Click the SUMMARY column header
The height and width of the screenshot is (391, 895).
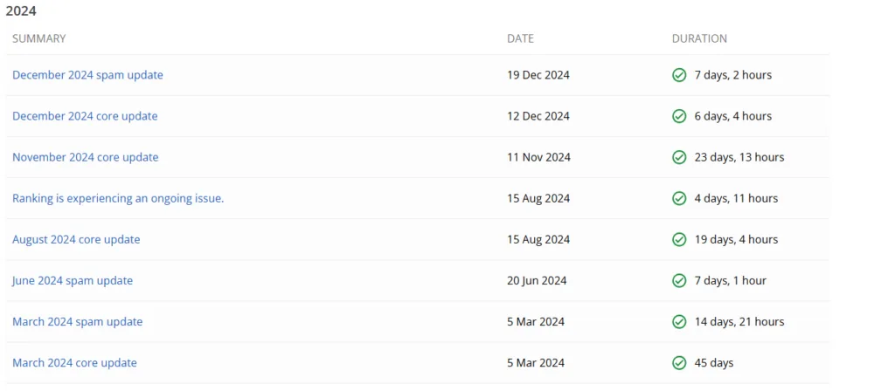[39, 38]
